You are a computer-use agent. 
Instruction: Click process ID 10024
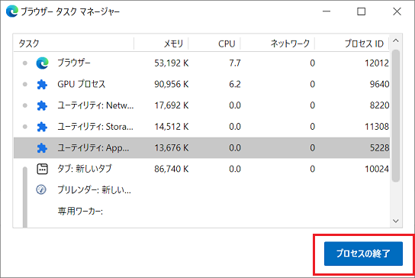(x=377, y=169)
